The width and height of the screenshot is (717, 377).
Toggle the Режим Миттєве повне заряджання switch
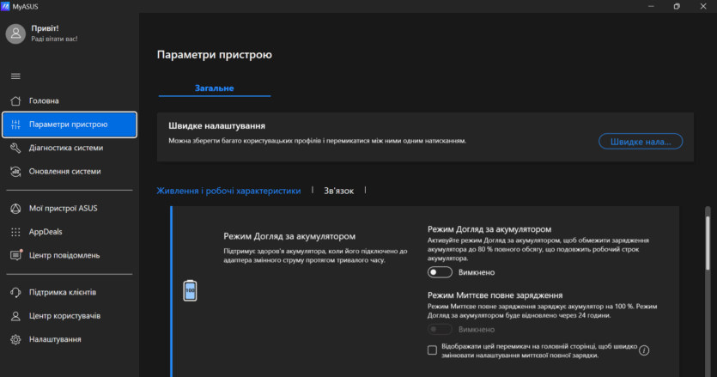441,329
